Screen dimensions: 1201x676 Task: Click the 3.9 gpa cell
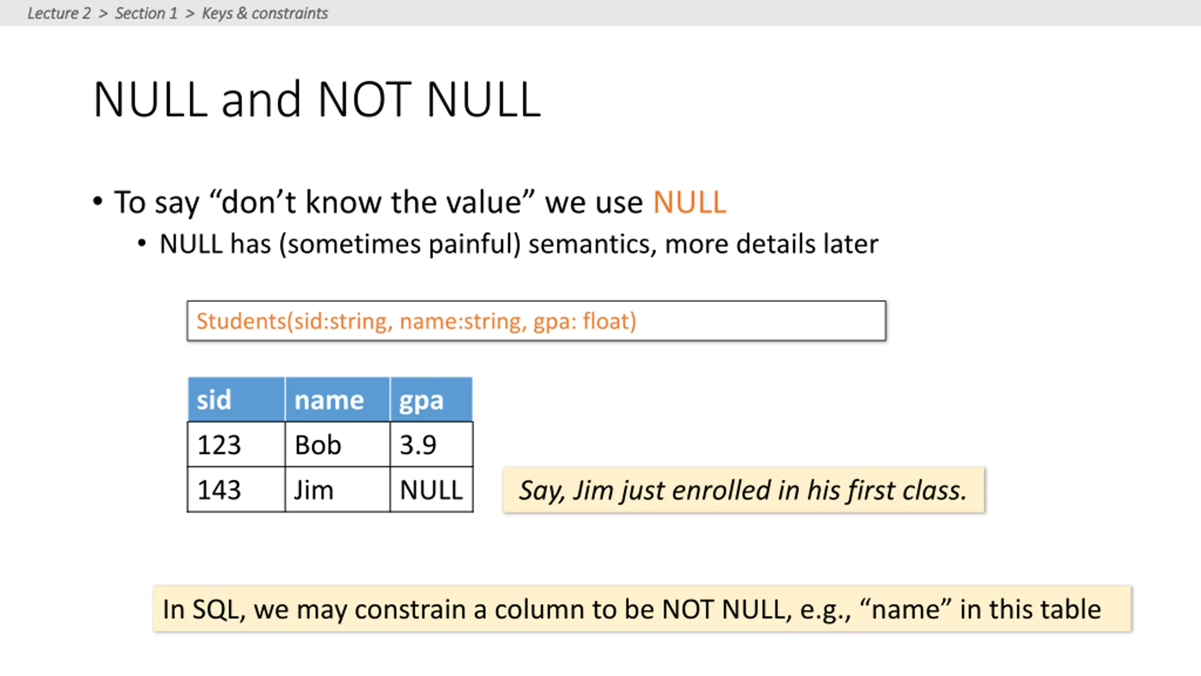tap(431, 444)
